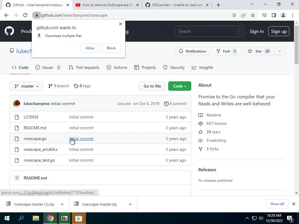
Task: Click the Notifications button
Action: (192, 51)
